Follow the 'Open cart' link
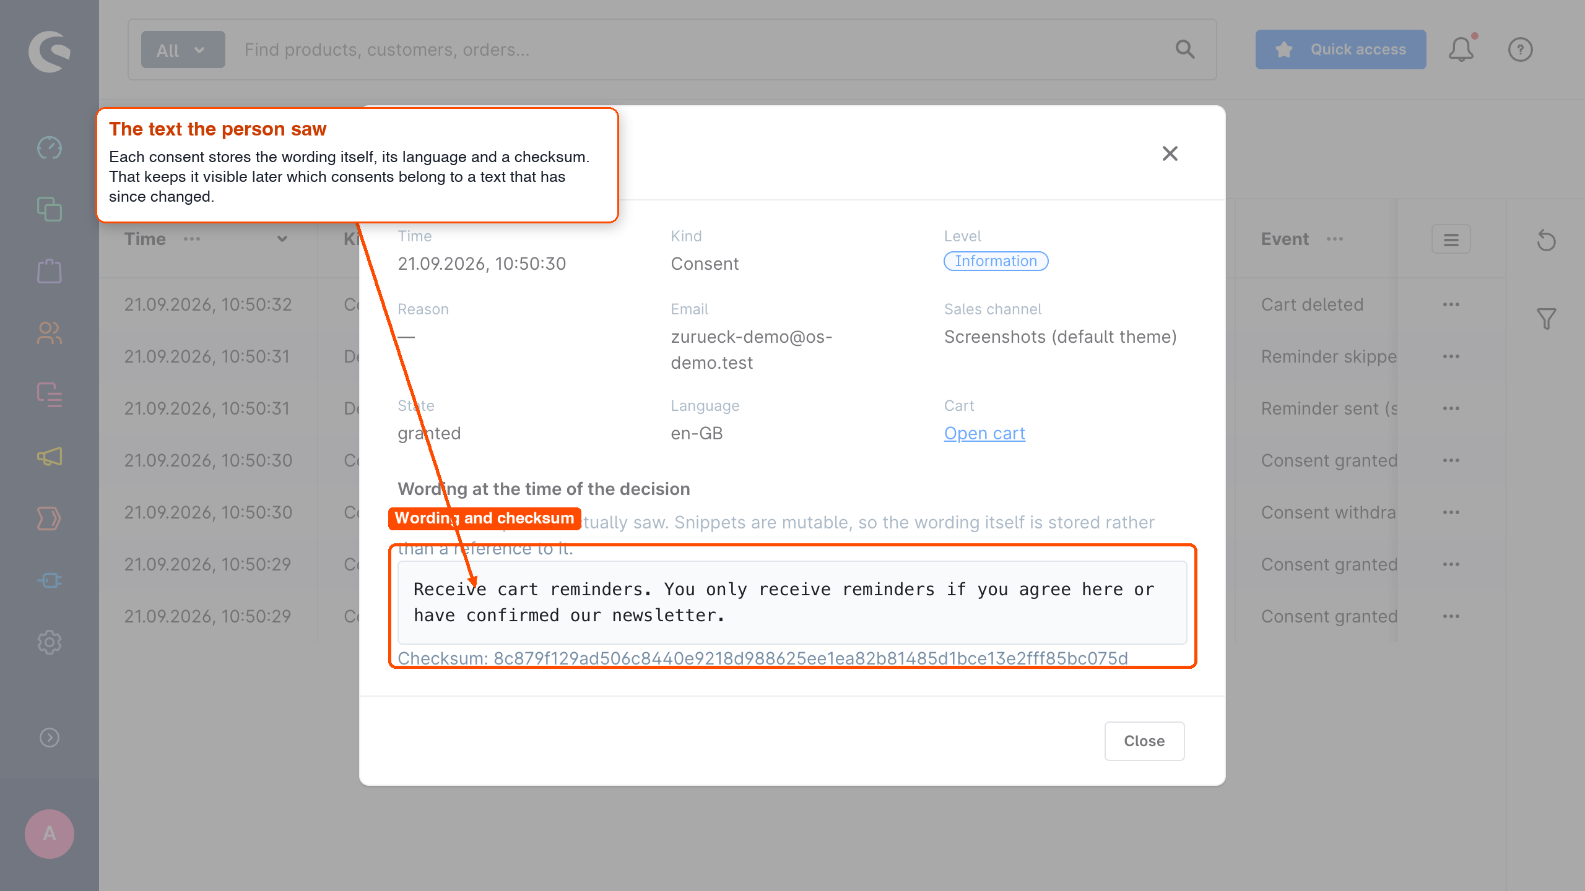The image size is (1585, 891). (x=984, y=433)
